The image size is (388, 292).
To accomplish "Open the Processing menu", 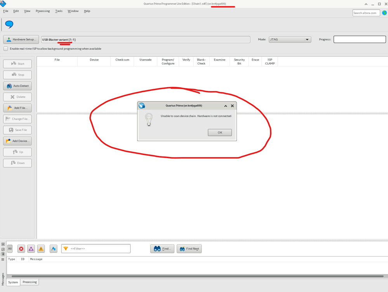I will pyautogui.click(x=43, y=11).
